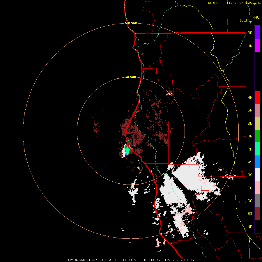The width and height of the screenshot is (262, 262).
Task: Click the UK magenta legend swatch
Action: tap(257, 46)
